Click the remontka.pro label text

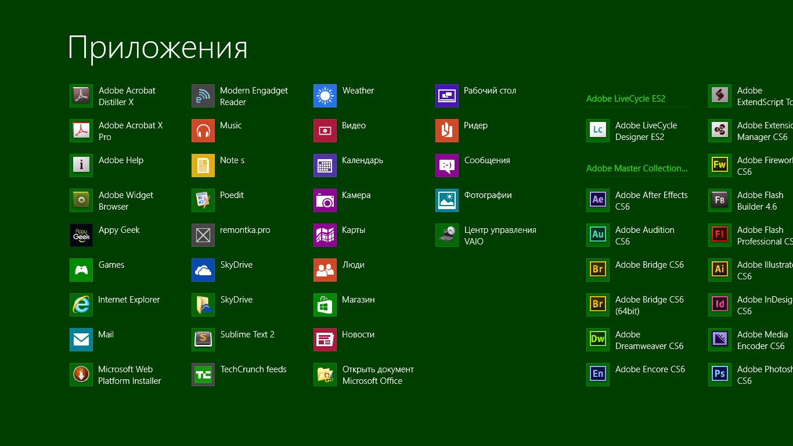[x=245, y=230]
